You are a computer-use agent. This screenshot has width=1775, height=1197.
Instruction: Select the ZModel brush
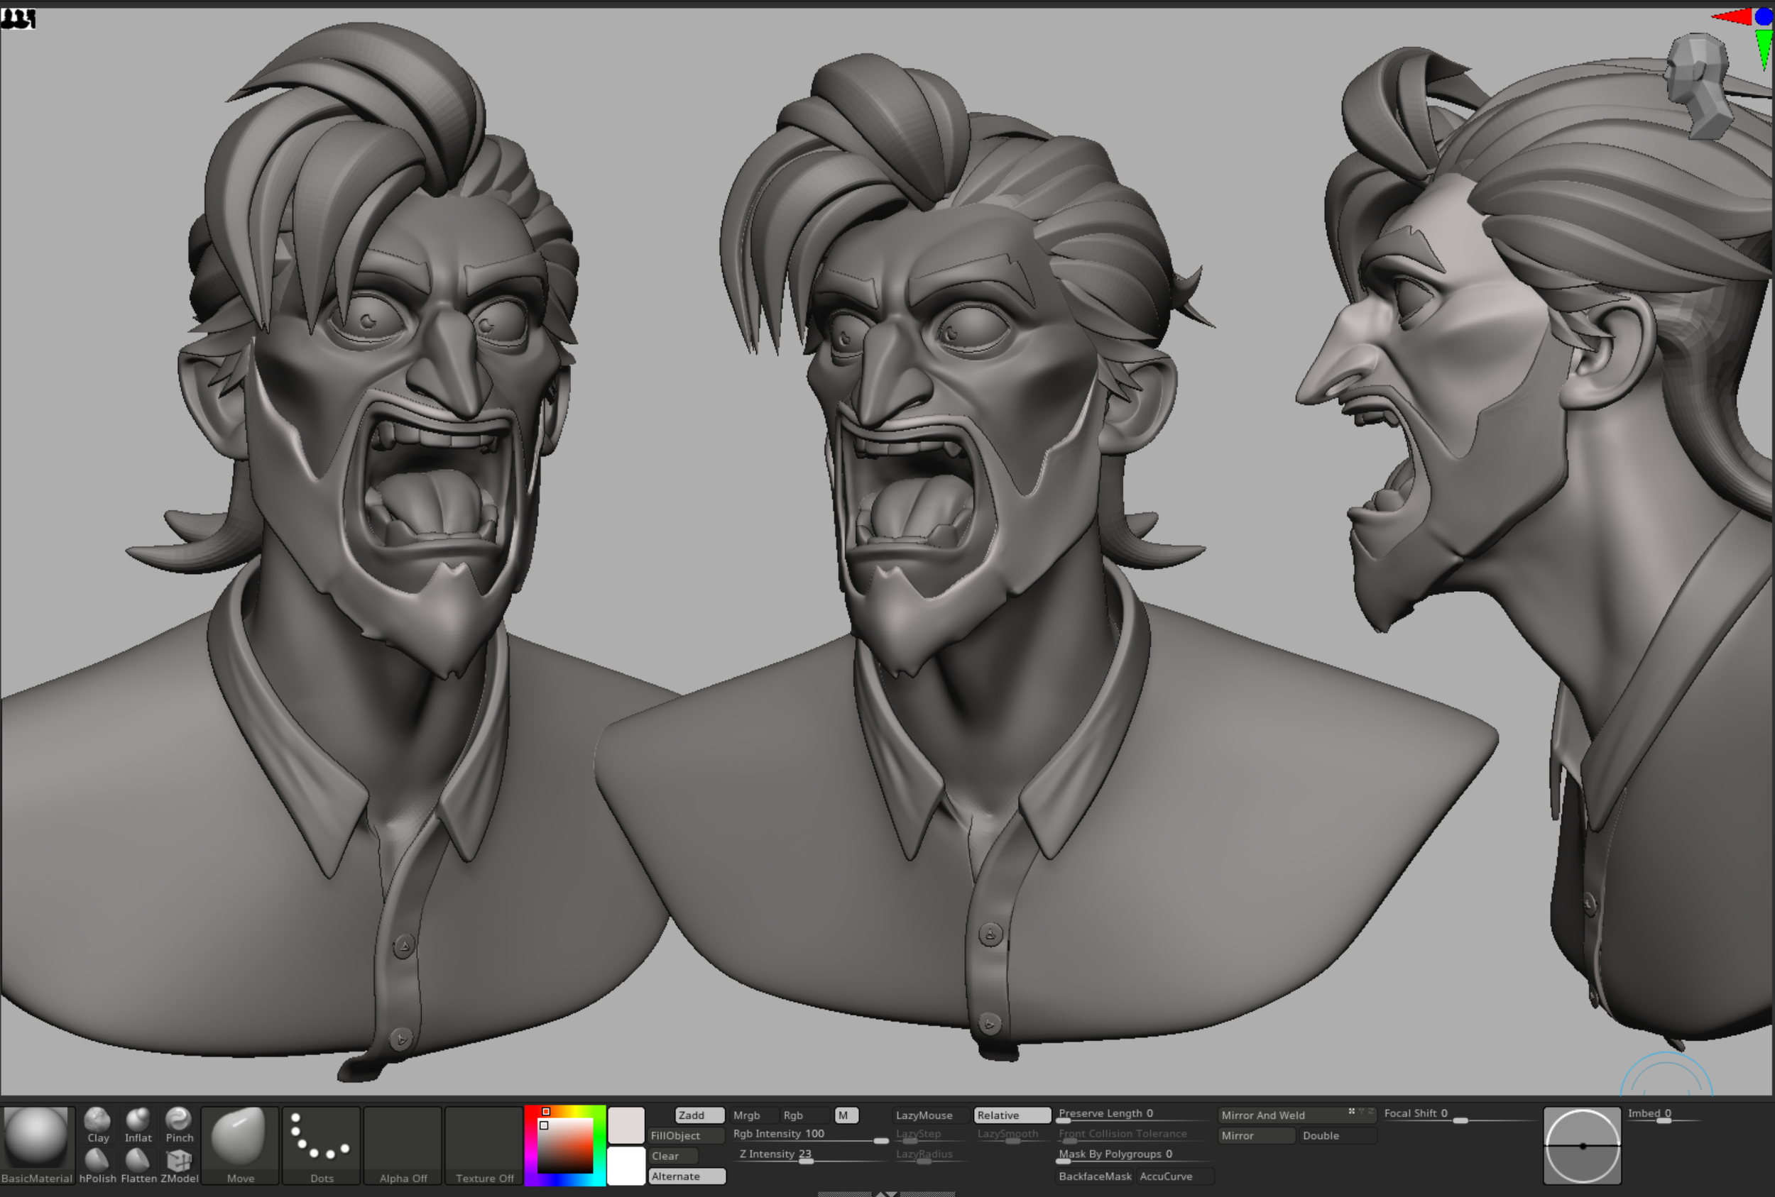179,1165
